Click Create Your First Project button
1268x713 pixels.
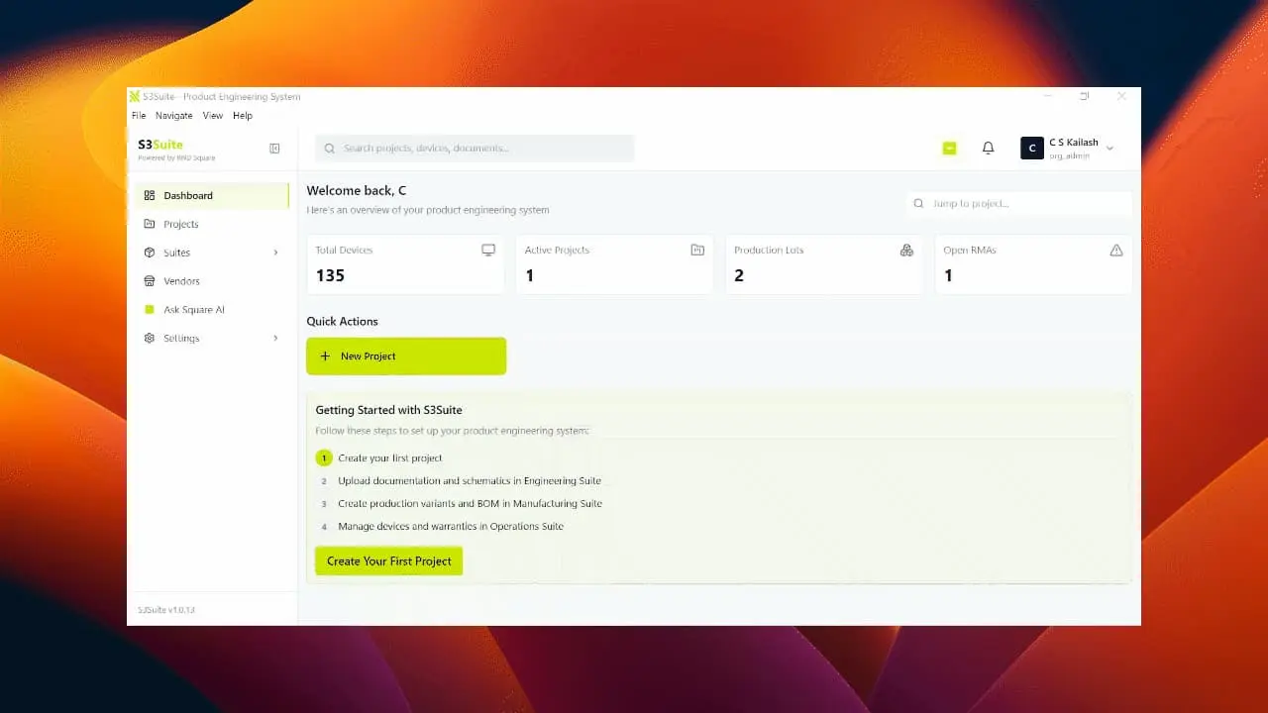click(389, 561)
